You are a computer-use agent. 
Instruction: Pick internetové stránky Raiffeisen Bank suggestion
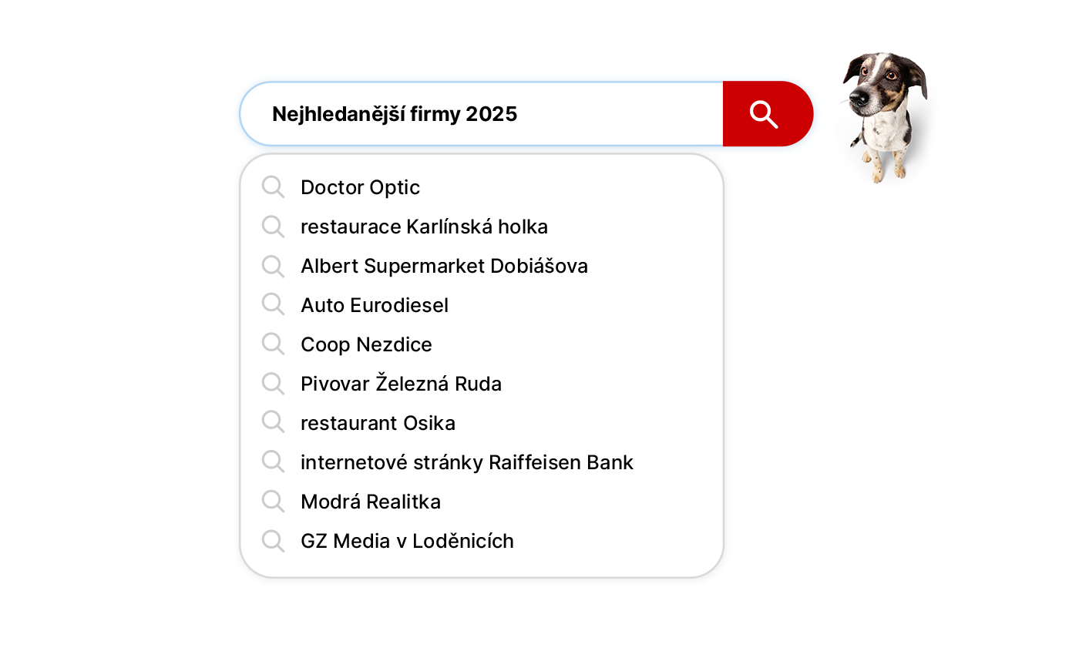pos(466,462)
